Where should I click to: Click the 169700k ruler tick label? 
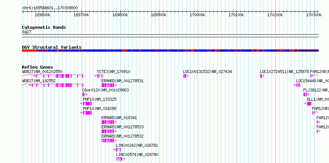point(81,15)
